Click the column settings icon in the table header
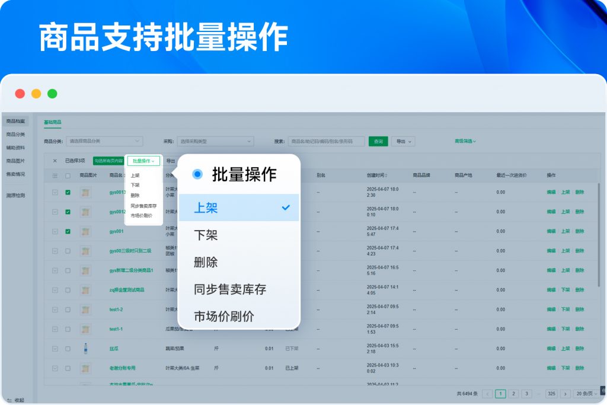Screen dimensions: 607x405 click(55, 176)
